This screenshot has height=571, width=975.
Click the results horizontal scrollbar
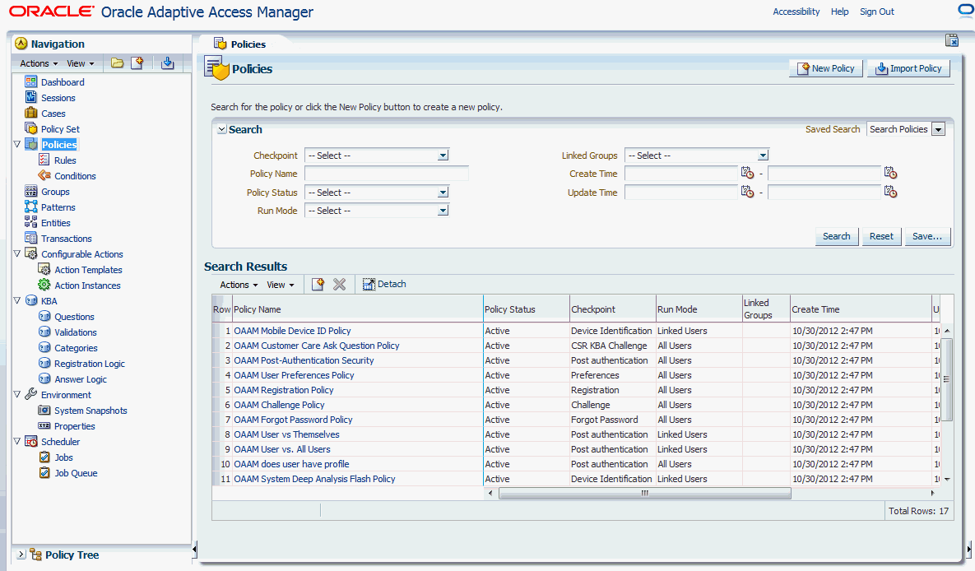tap(645, 494)
